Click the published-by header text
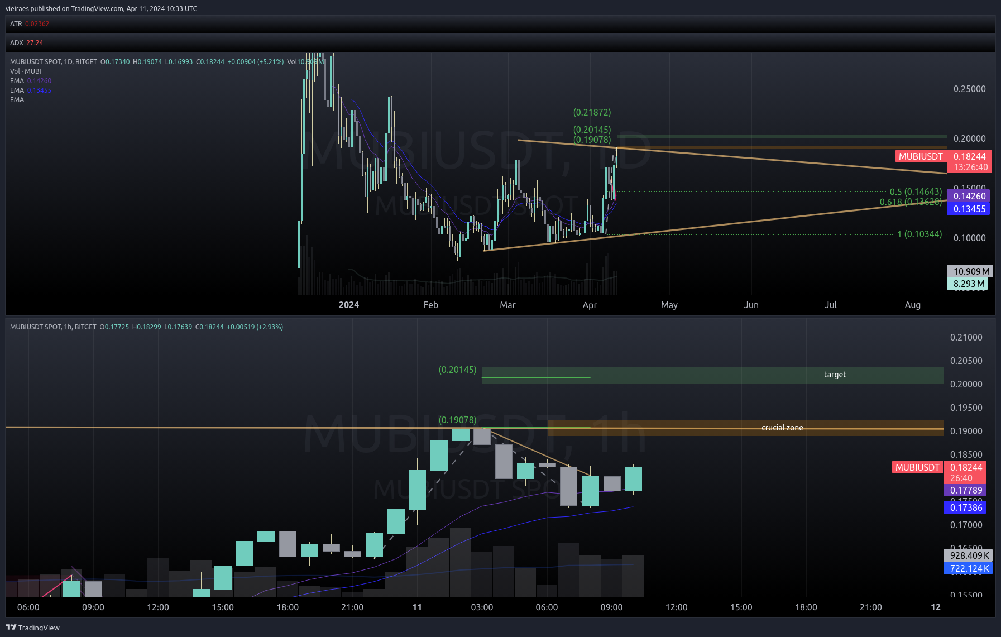This screenshot has width=1001, height=637. 101,9
